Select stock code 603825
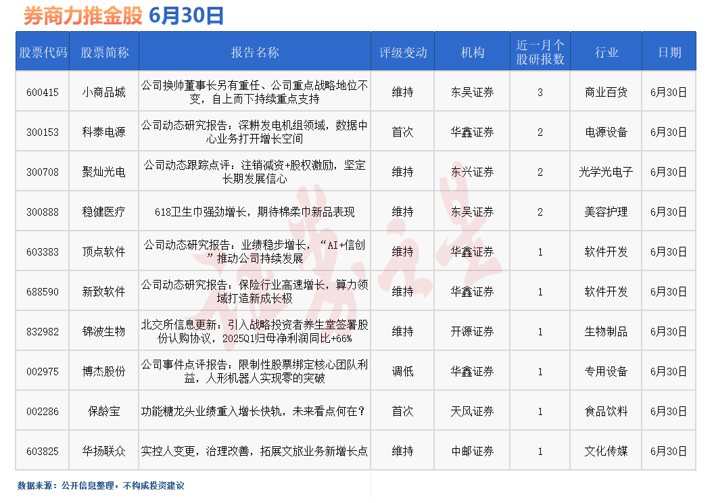The image size is (714, 503). click(43, 452)
